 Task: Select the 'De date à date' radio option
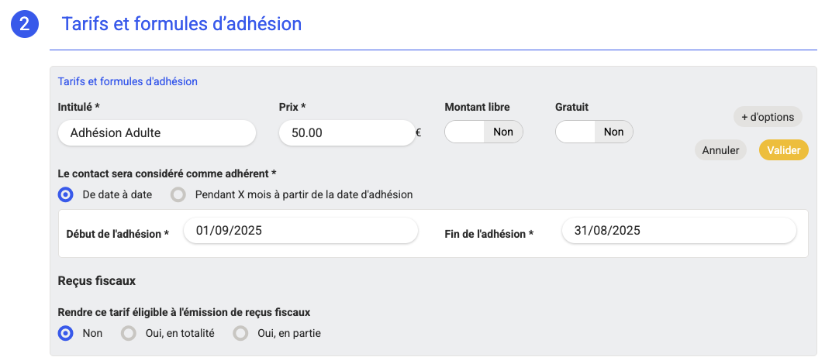66,194
